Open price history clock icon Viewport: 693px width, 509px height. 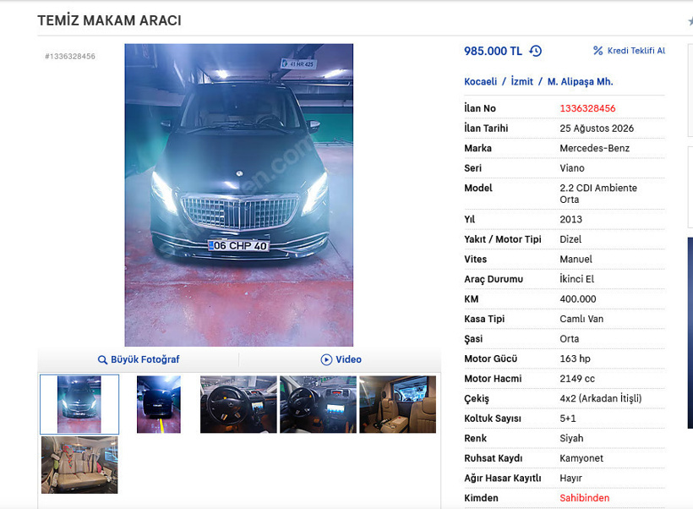(x=536, y=51)
